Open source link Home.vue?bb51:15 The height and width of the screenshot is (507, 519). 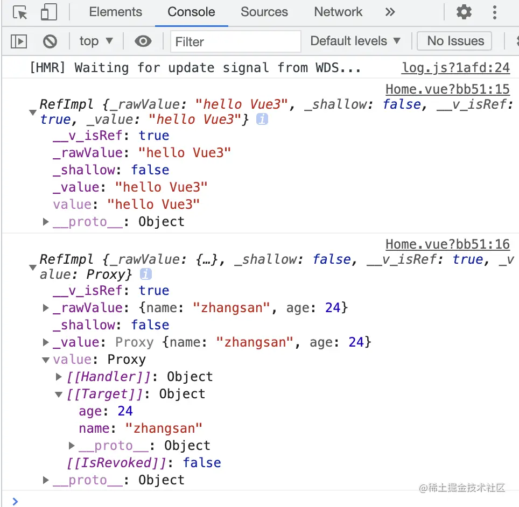pyautogui.click(x=447, y=89)
